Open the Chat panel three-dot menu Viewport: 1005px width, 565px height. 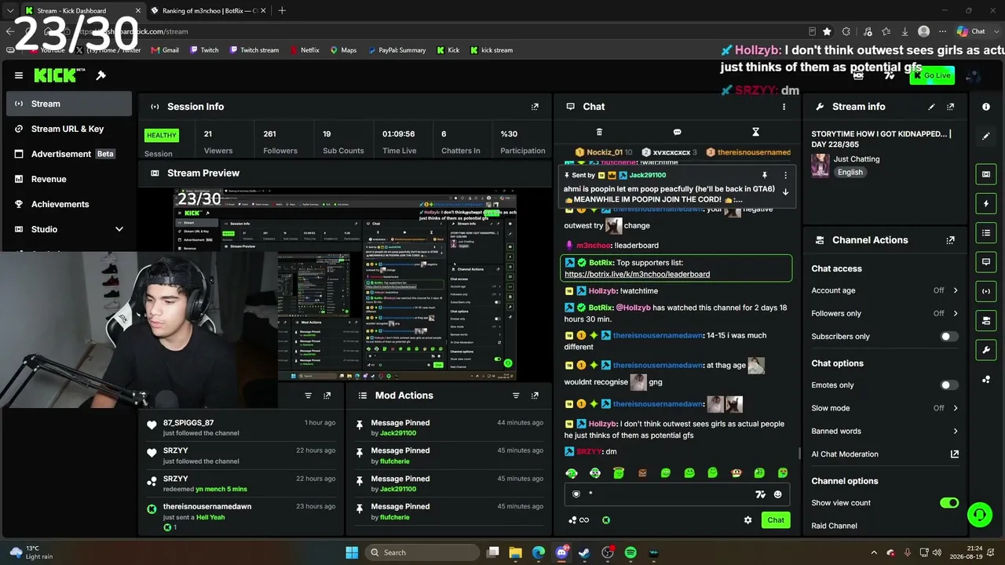pyautogui.click(x=784, y=107)
